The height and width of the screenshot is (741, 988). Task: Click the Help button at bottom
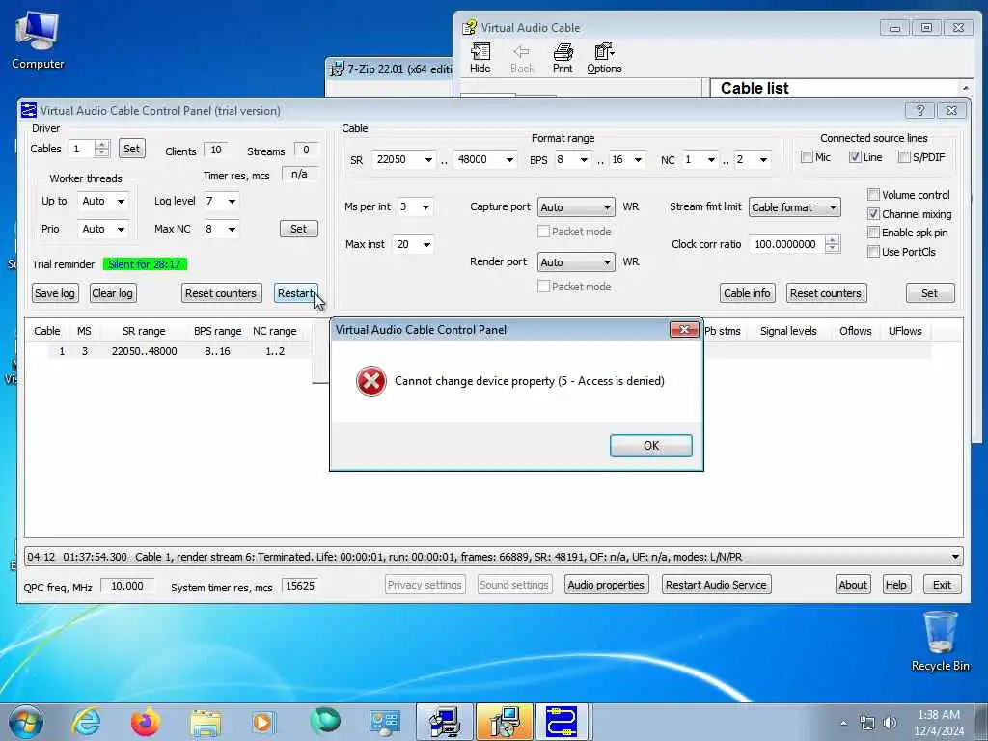tap(895, 585)
